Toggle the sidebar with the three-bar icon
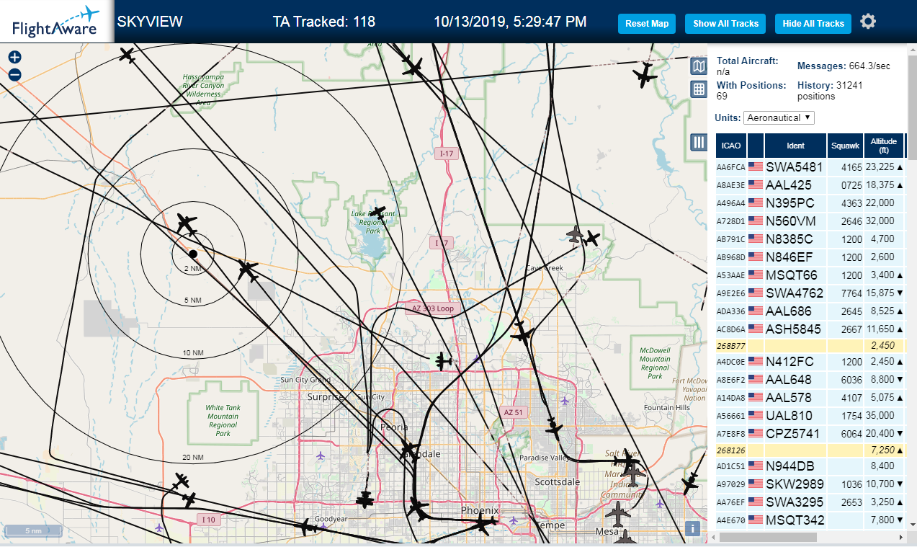 point(699,142)
